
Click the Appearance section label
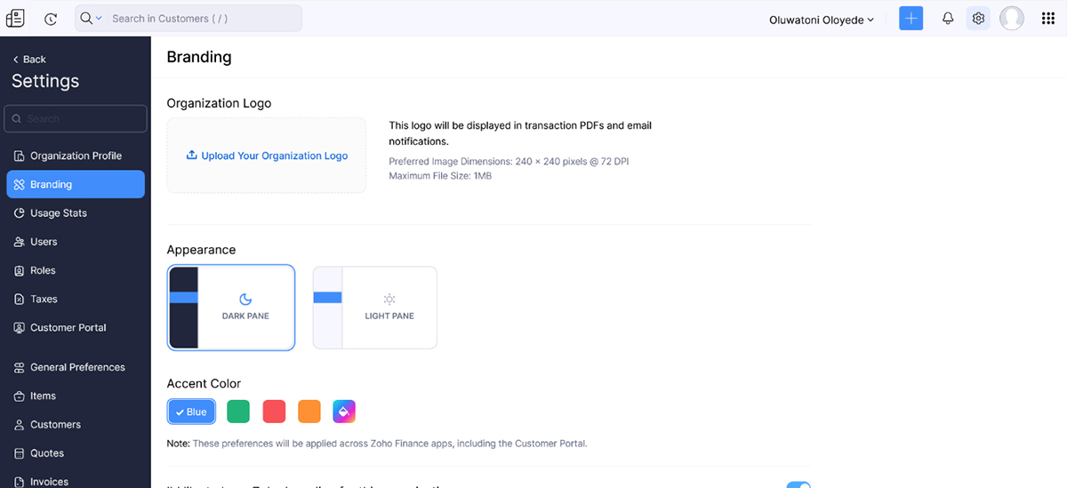(x=201, y=250)
